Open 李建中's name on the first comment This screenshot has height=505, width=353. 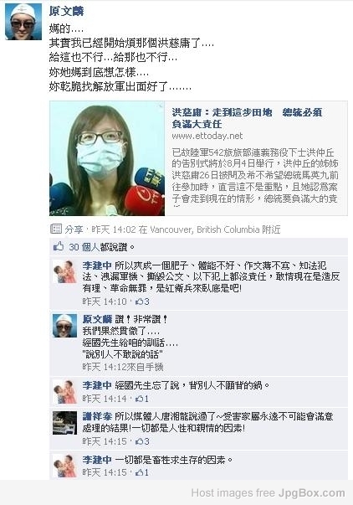point(97,265)
